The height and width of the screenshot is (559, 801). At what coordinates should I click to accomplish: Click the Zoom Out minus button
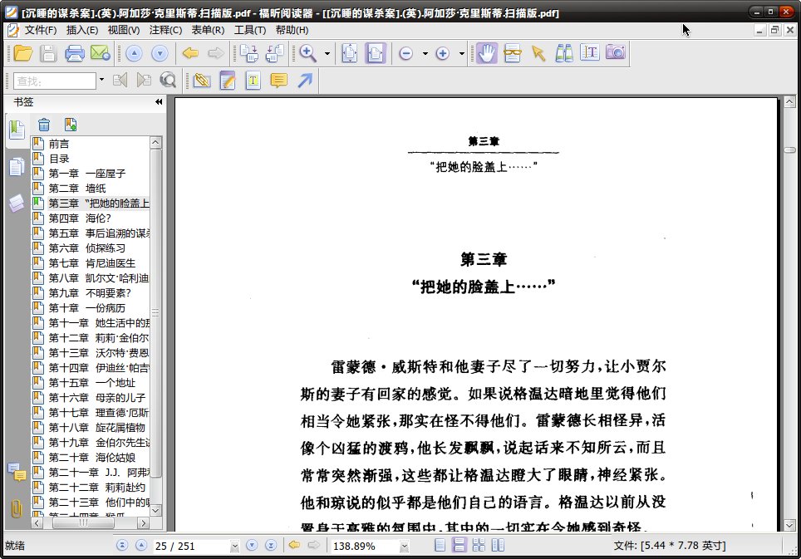click(406, 53)
